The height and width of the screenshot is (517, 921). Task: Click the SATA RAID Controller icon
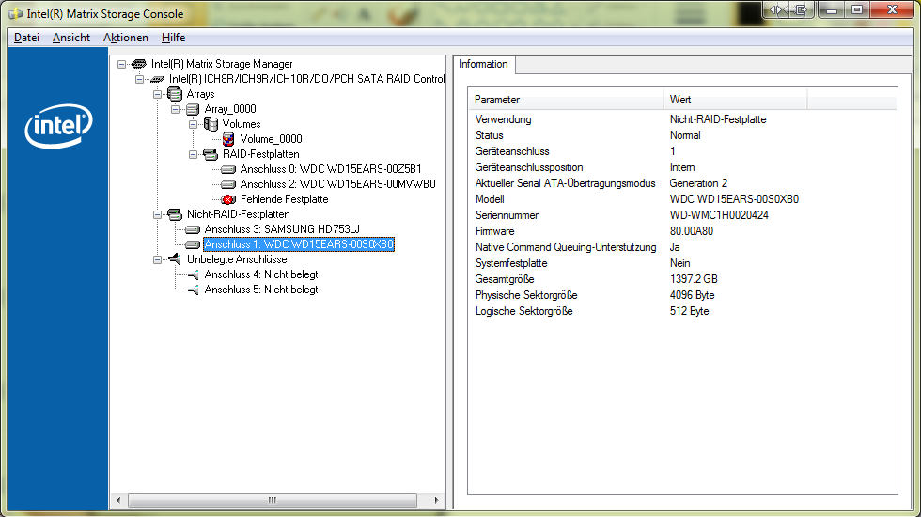click(157, 79)
